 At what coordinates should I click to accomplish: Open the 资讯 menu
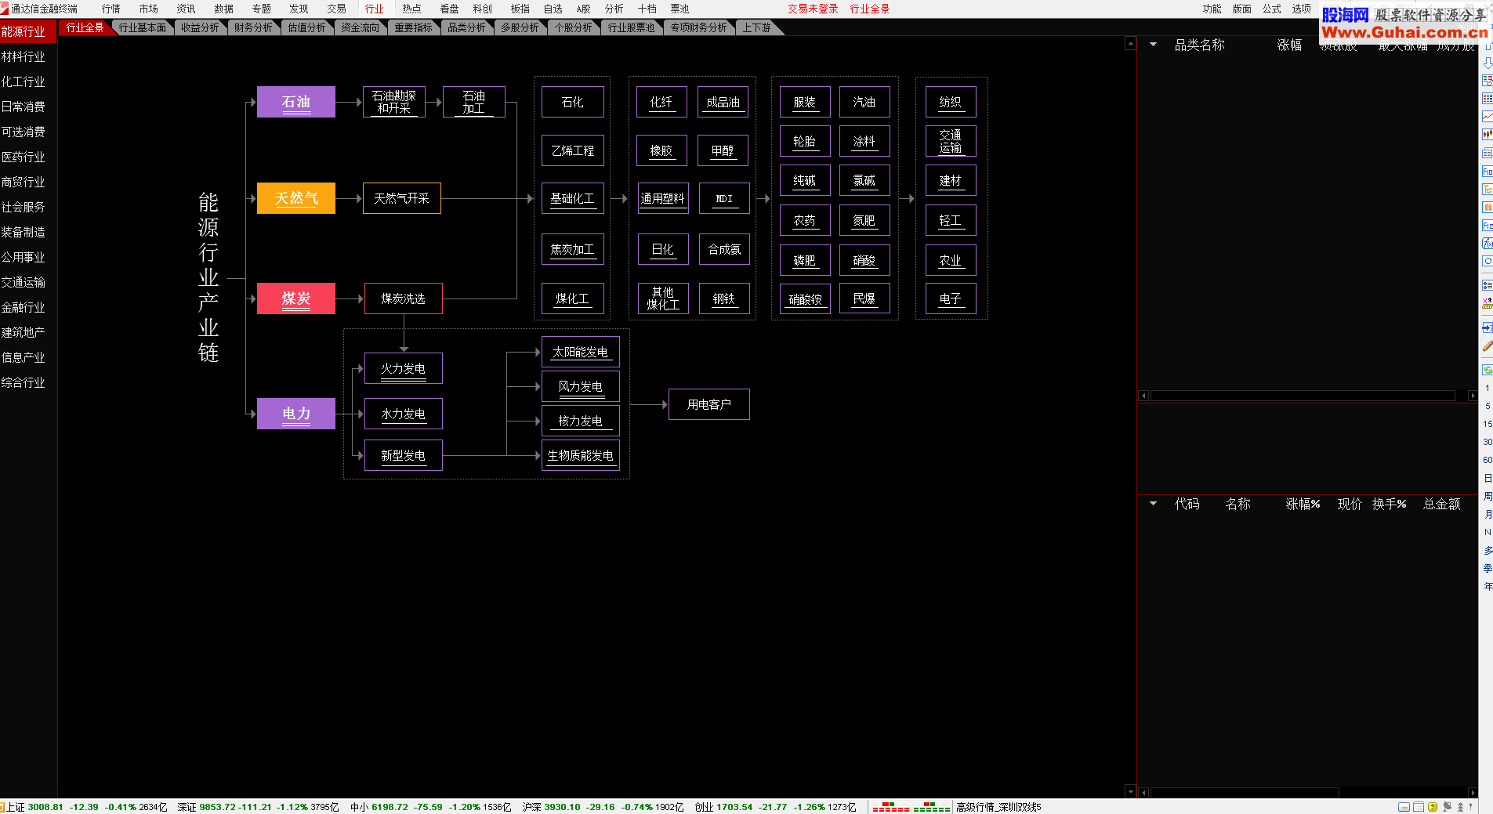(186, 9)
